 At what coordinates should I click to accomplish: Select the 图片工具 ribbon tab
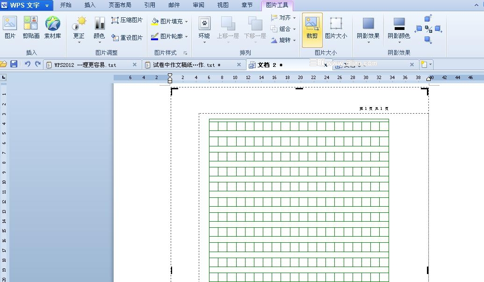point(277,5)
